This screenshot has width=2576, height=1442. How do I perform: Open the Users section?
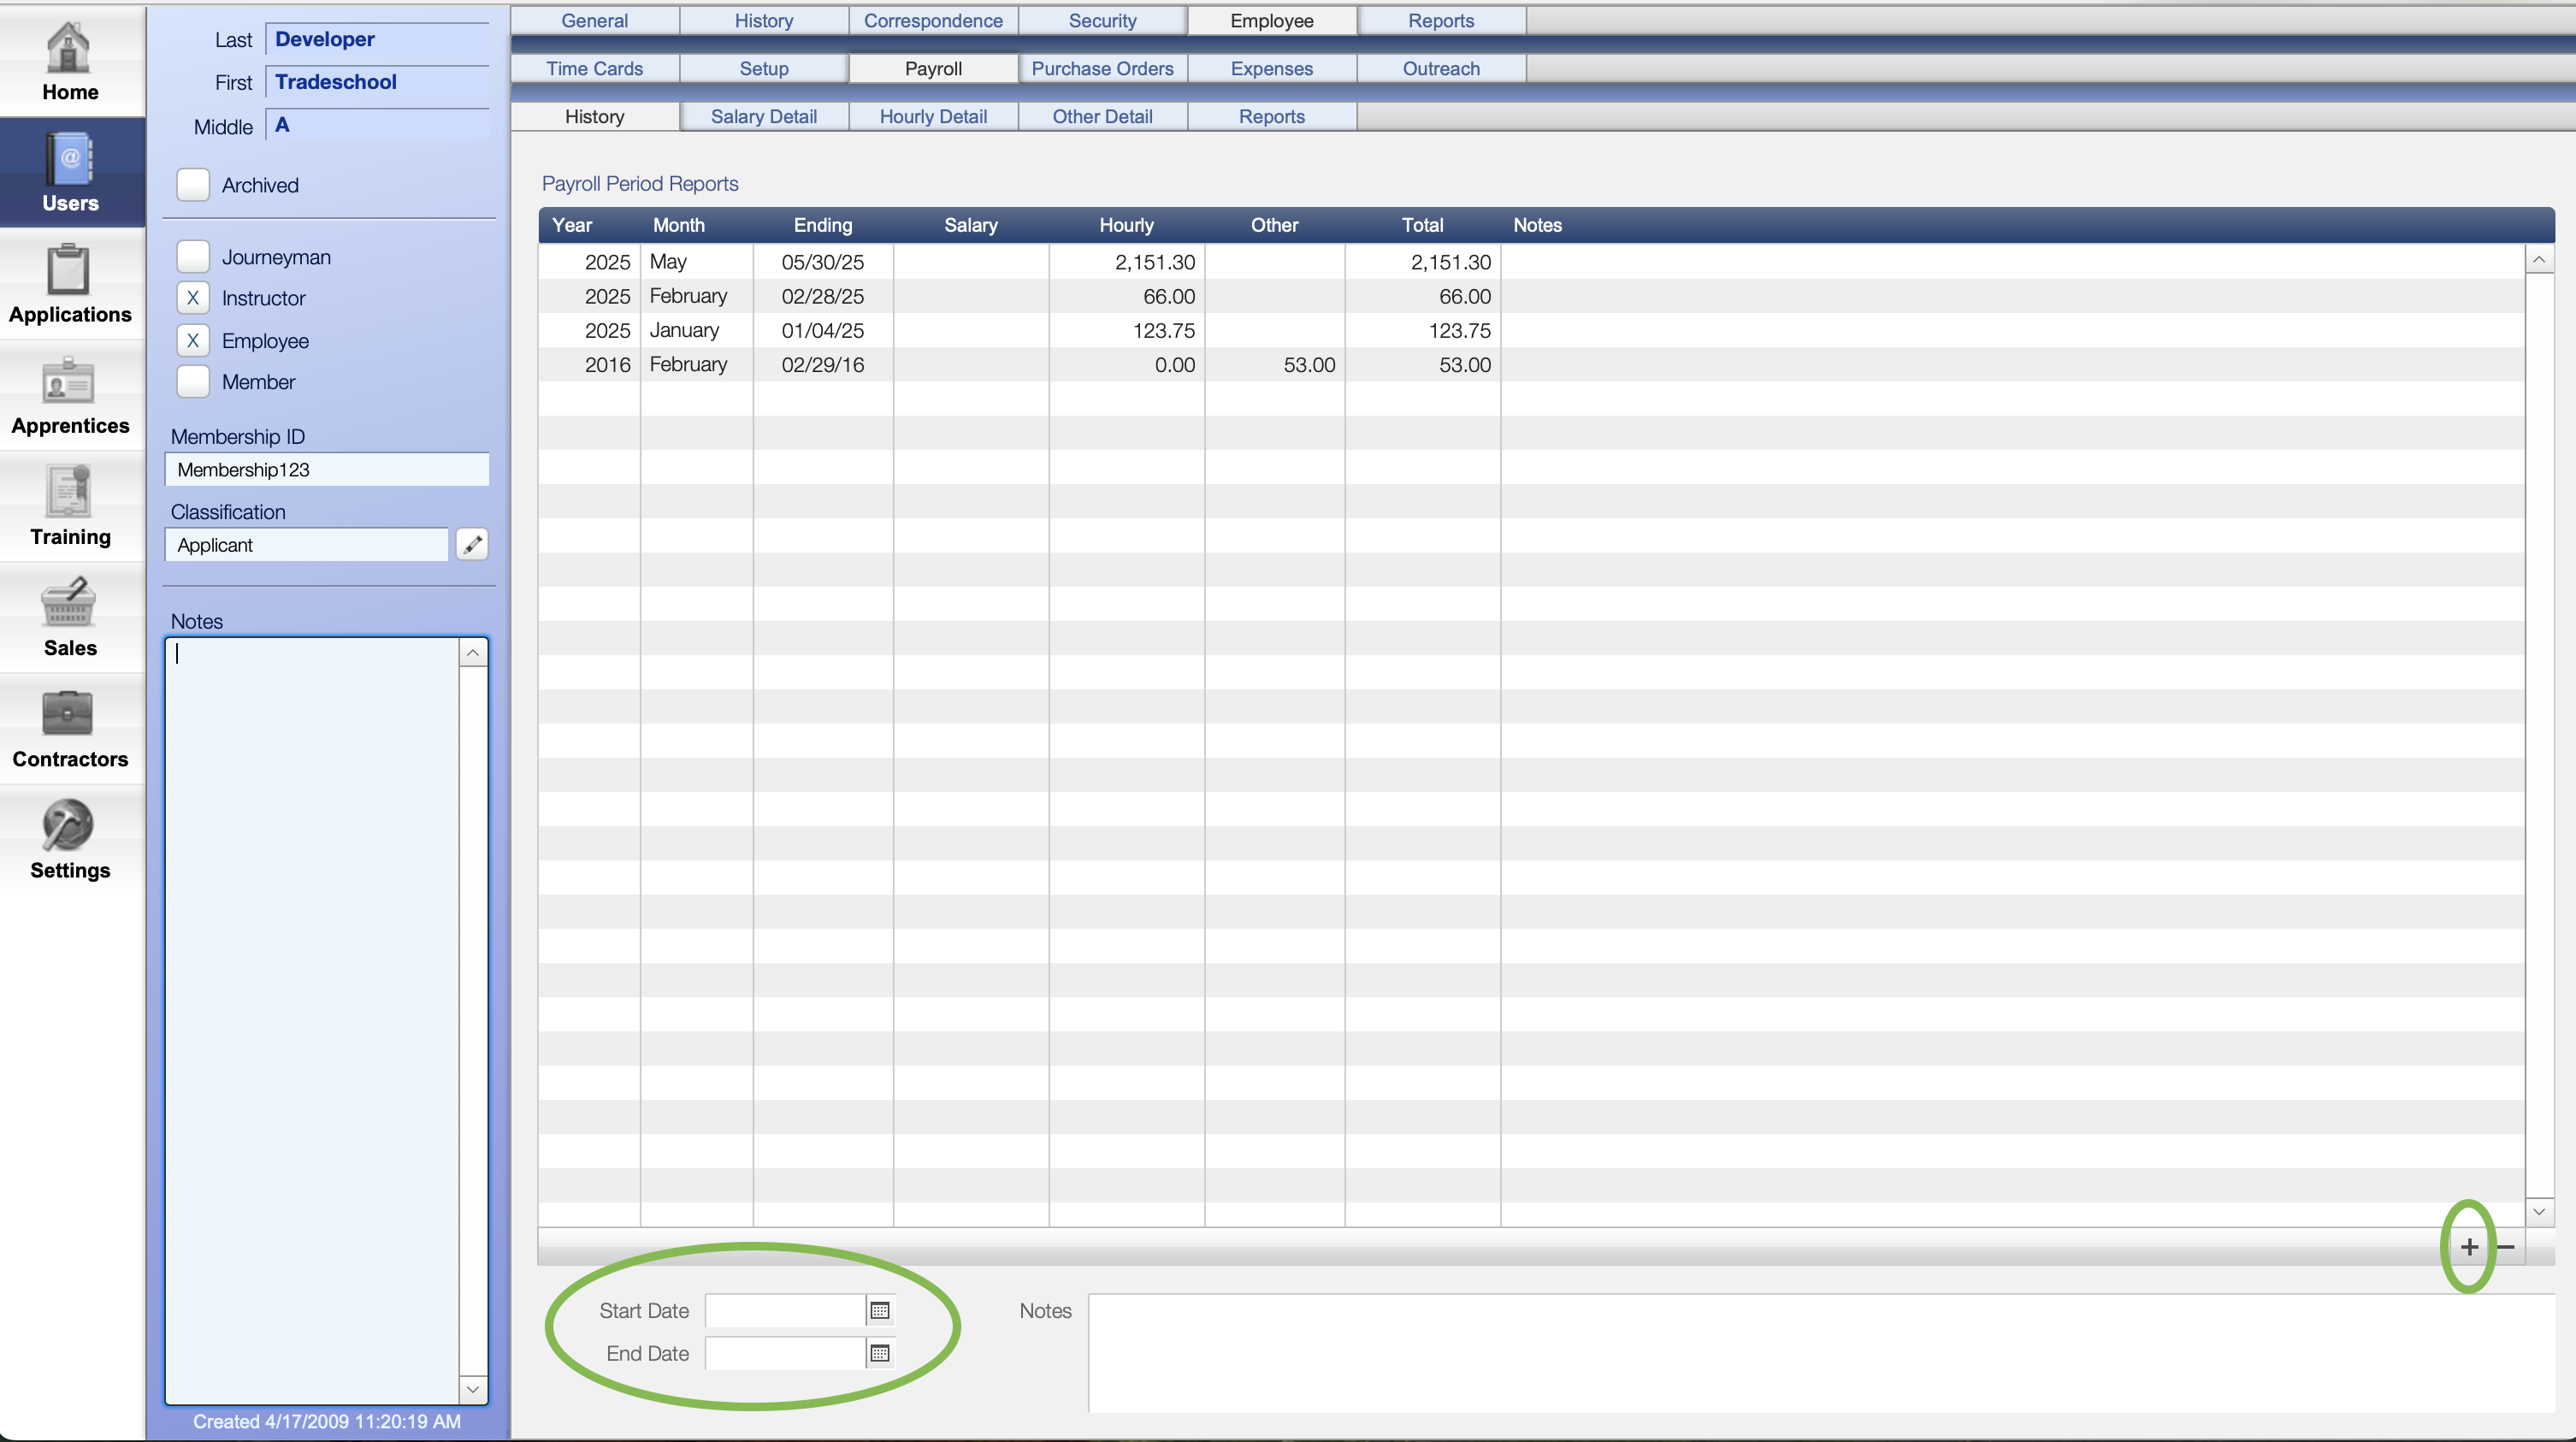pos(70,172)
